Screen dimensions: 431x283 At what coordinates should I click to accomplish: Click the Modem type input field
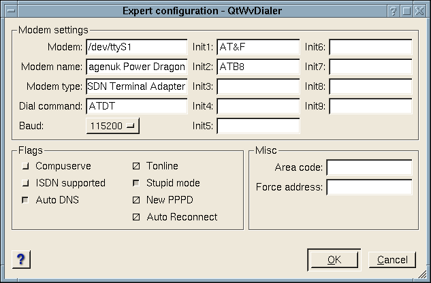coord(136,86)
